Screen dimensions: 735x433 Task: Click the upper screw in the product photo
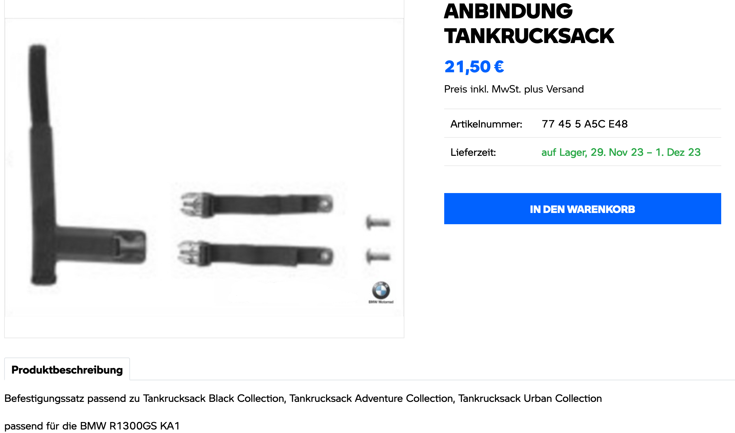point(378,222)
